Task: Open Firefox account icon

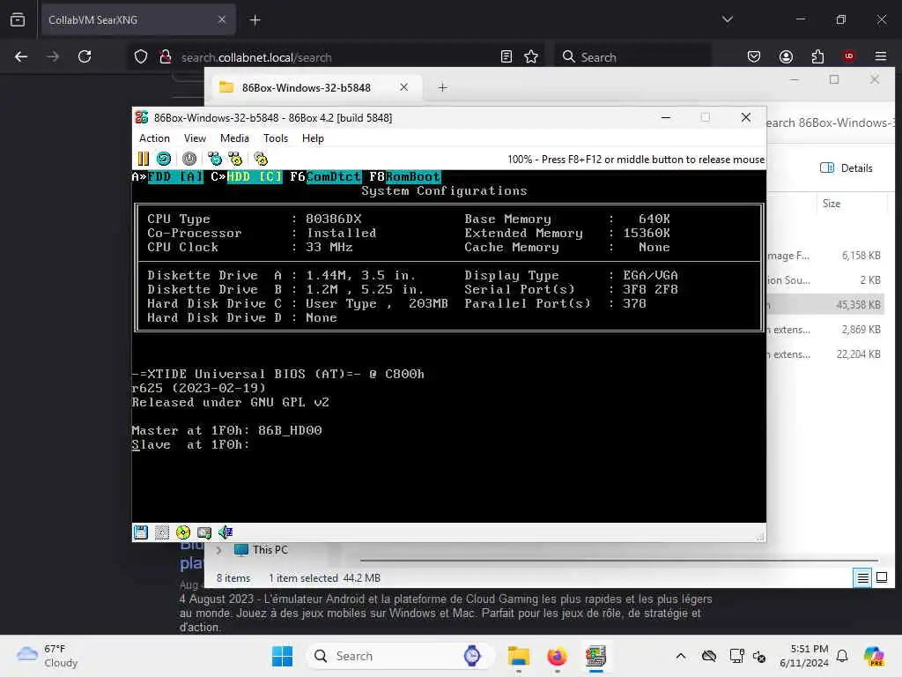Action: coord(786,56)
